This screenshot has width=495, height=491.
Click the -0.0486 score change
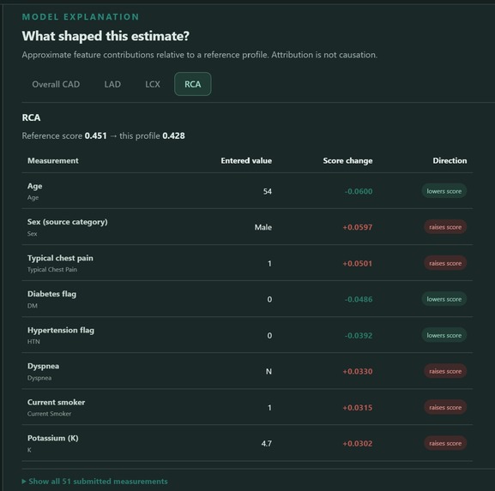(359, 299)
